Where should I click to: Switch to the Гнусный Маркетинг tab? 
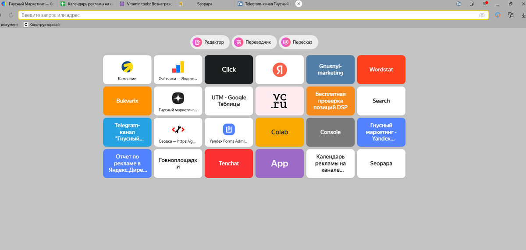point(28,4)
